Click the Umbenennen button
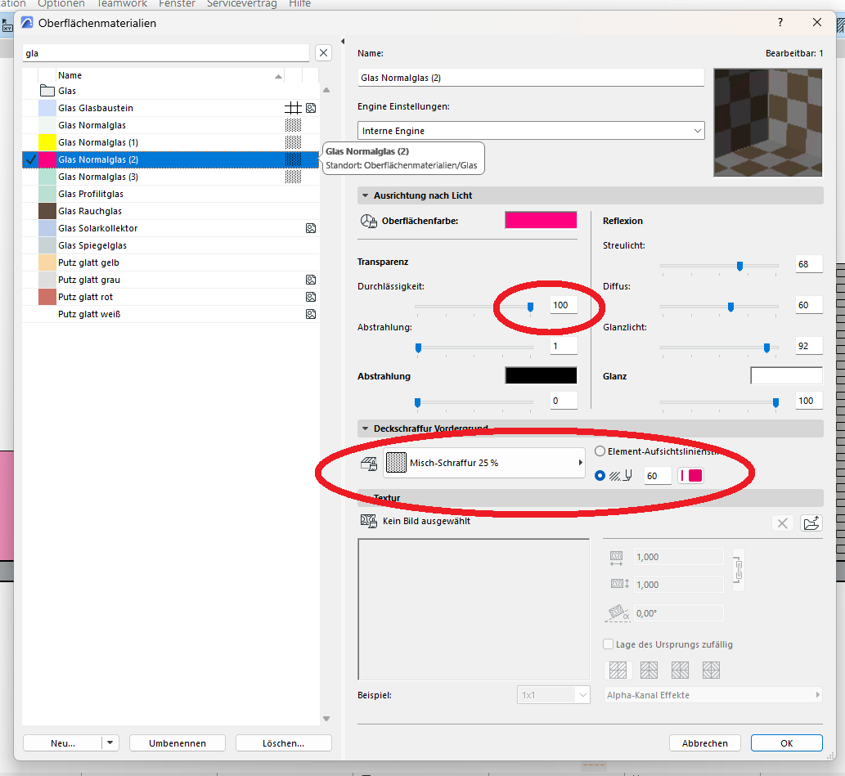845x776 pixels. point(178,743)
